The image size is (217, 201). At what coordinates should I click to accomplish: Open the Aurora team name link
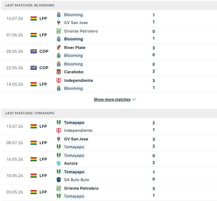(71, 163)
